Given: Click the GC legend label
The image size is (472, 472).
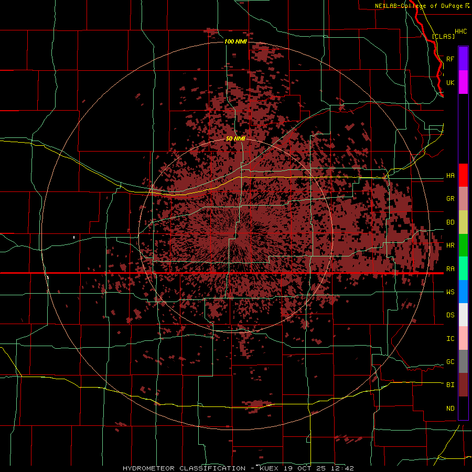Looking at the screenshot, I should tap(450, 361).
